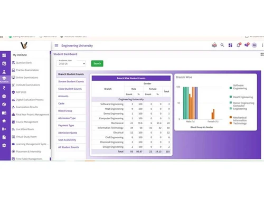
Task: Open Final Year Project Management item
Action: click(x=30, y=115)
